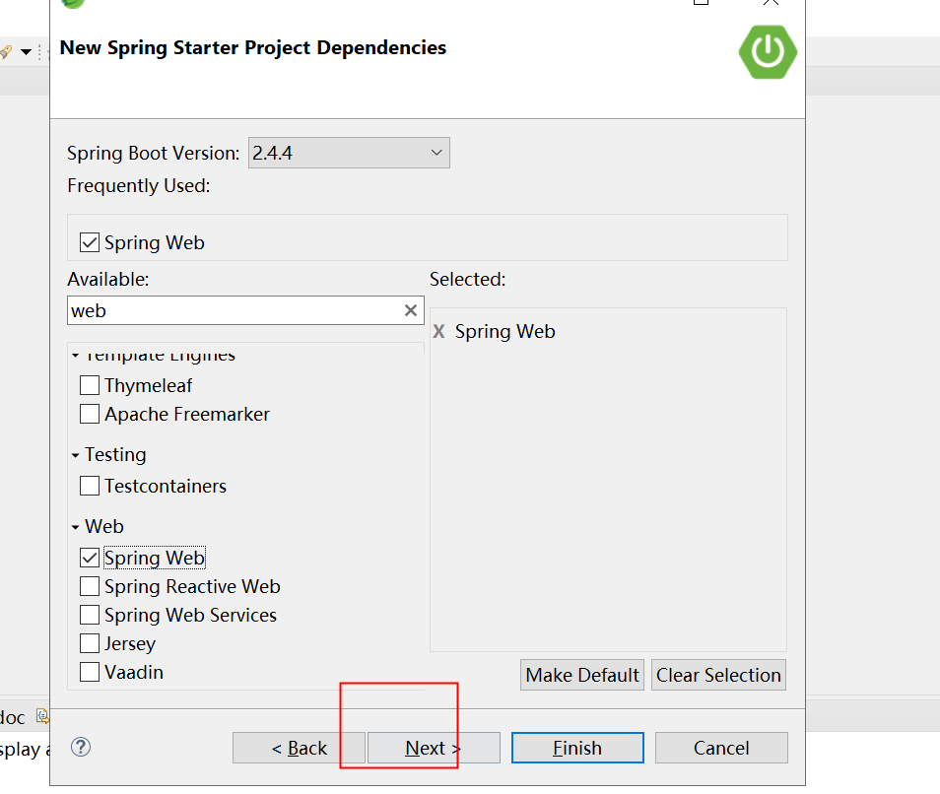
Task: Open the toolbar dropdown arrow behind dialog
Action: 26,51
